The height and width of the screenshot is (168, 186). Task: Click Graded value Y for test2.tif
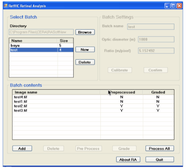pos(158,106)
